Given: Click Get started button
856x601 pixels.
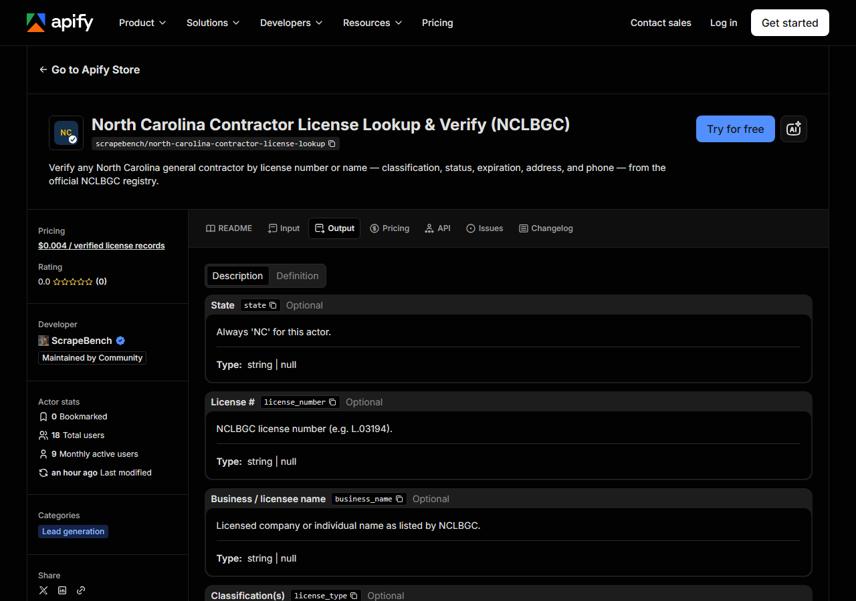Looking at the screenshot, I should (790, 23).
